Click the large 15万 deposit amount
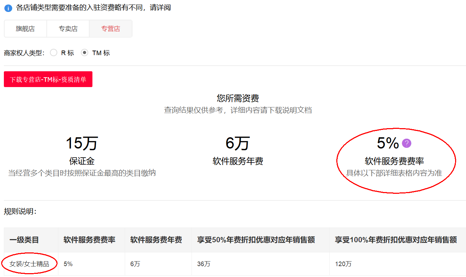This screenshot has height=277, width=466. pyautogui.click(x=82, y=143)
